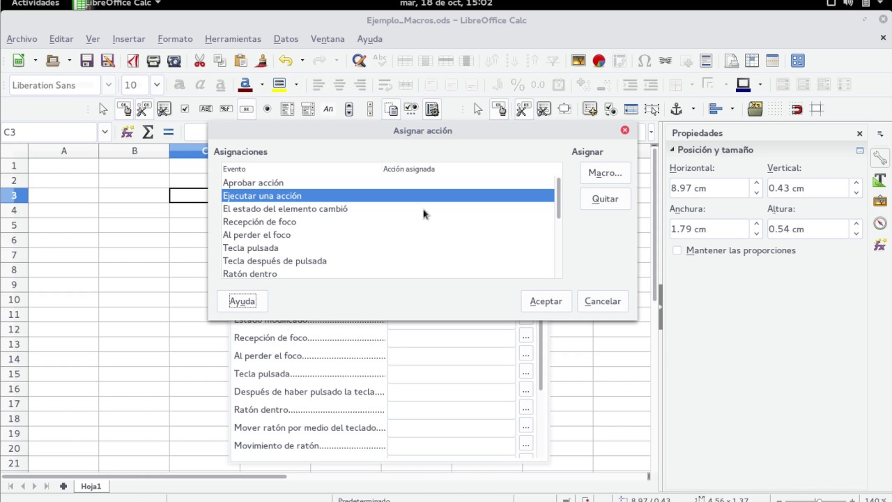
Task: Select the Label field form control
Action: click(328, 109)
